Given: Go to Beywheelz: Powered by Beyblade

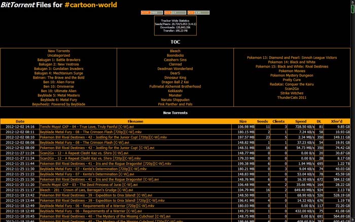Looking at the screenshot, I should point(59,104).
